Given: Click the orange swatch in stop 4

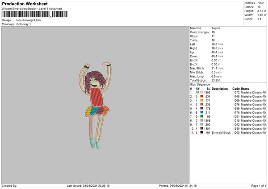Looking at the screenshot, I should pos(202,104).
